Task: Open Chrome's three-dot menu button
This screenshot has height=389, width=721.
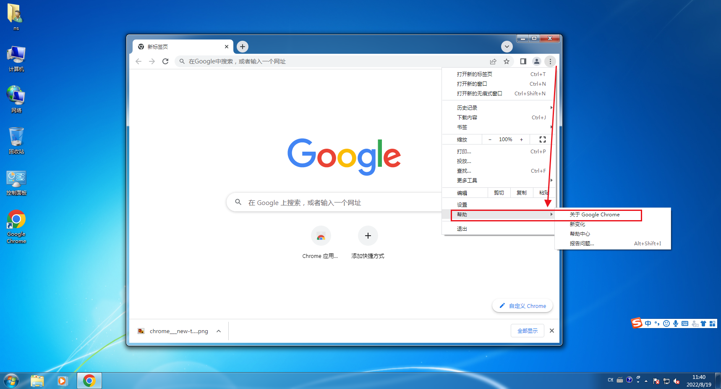Action: click(550, 61)
